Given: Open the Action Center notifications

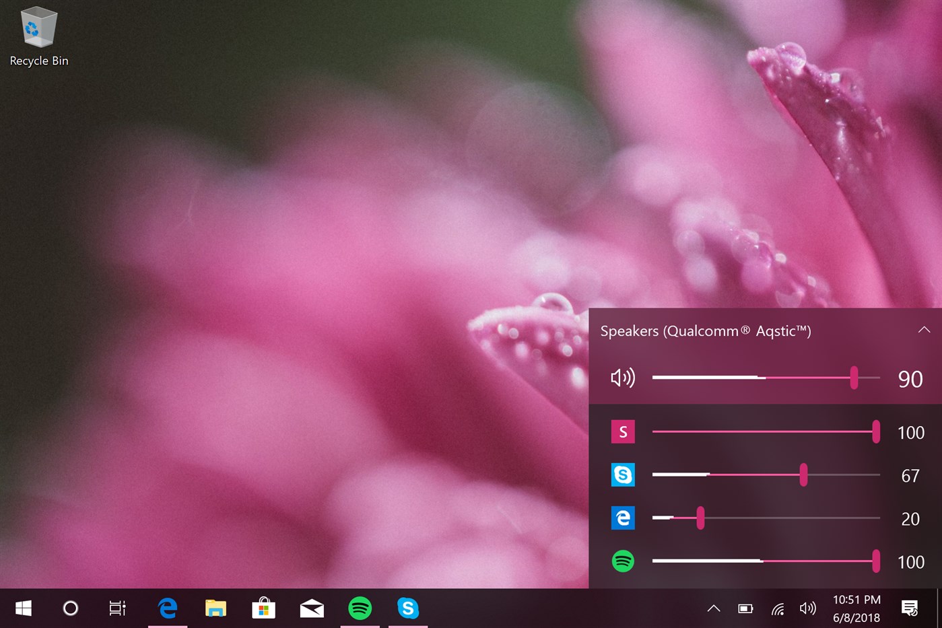Looking at the screenshot, I should (910, 608).
